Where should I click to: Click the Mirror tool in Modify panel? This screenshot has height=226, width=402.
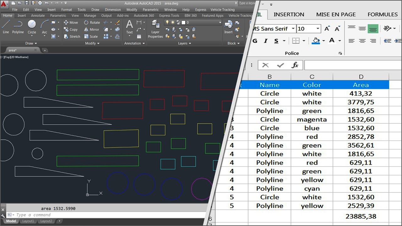pyautogui.click(x=91, y=30)
